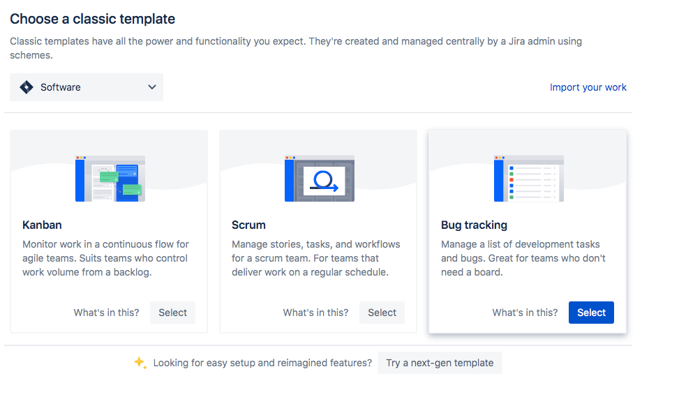Click the Bug tracking list illustration
The height and width of the screenshot is (420, 679).
529,179
